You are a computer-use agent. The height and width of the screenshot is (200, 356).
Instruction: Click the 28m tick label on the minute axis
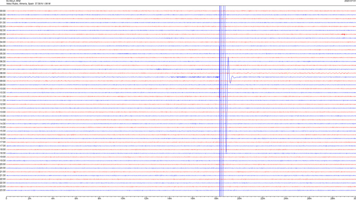pos(333,199)
